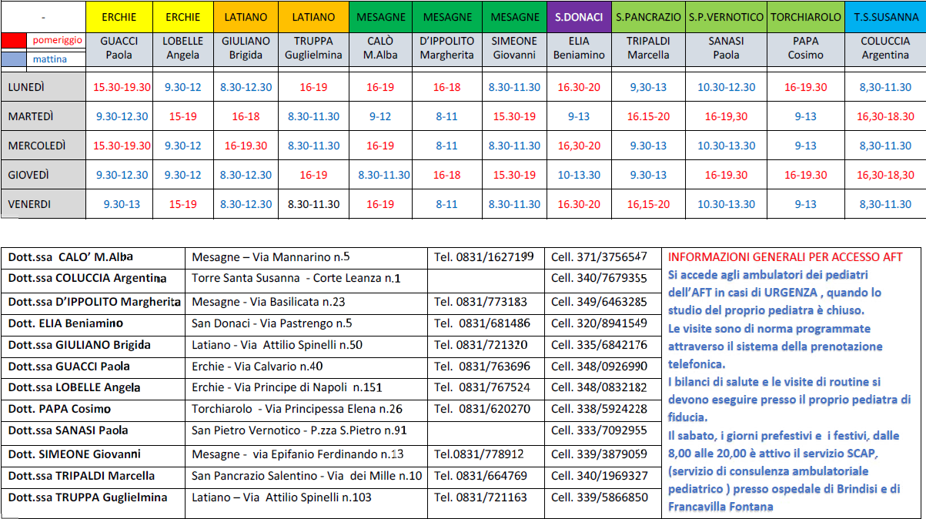This screenshot has height=519, width=926.
Task: Select the VENERDI row label
Action: (x=29, y=204)
